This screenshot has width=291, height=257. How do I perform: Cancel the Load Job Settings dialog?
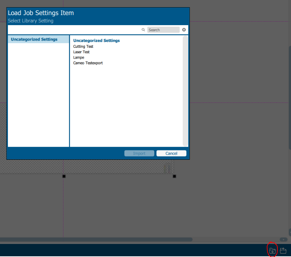(171, 153)
